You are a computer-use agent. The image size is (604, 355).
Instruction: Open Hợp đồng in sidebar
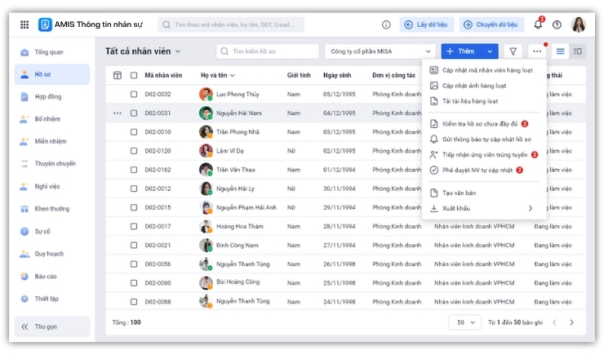click(52, 96)
